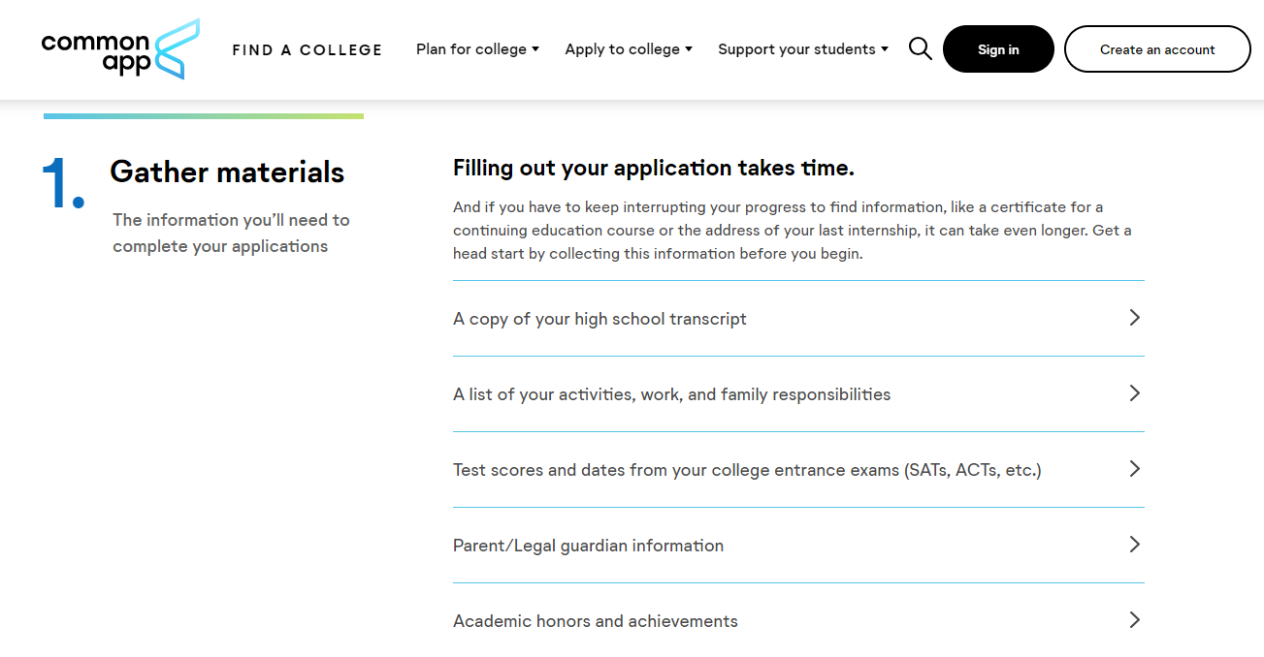
Task: Open the Apply to college dropdown
Action: (629, 49)
